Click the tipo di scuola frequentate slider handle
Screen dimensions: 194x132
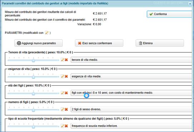pos(34,127)
